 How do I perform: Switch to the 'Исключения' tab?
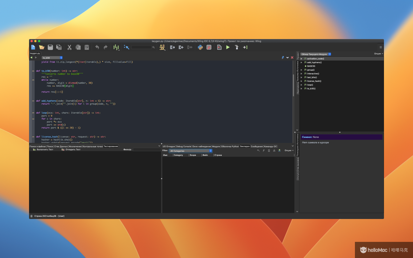[75, 146]
